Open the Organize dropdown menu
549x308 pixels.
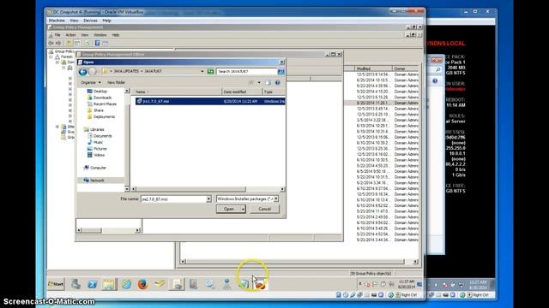click(91, 82)
